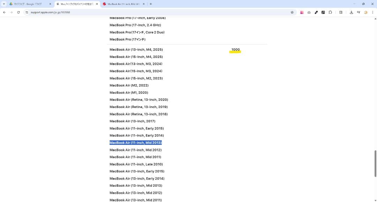View site information in the address bar

[x=27, y=12]
